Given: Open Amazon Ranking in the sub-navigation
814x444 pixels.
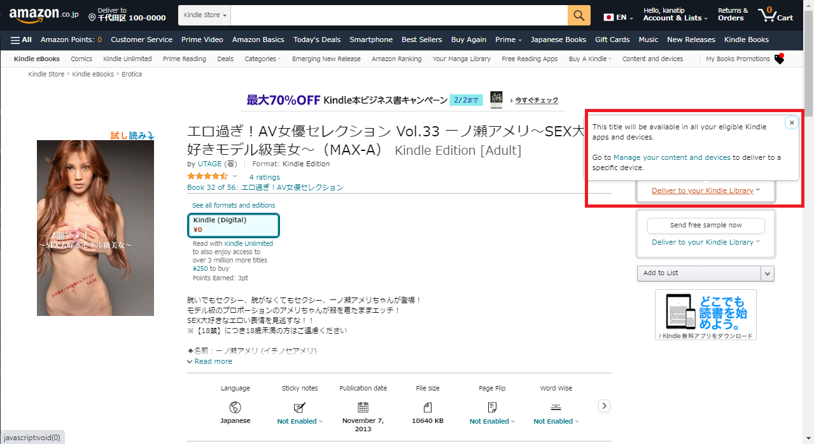Looking at the screenshot, I should tap(396, 59).
